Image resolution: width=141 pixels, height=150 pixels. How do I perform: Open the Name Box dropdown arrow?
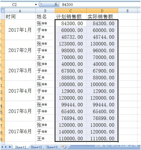36,5
